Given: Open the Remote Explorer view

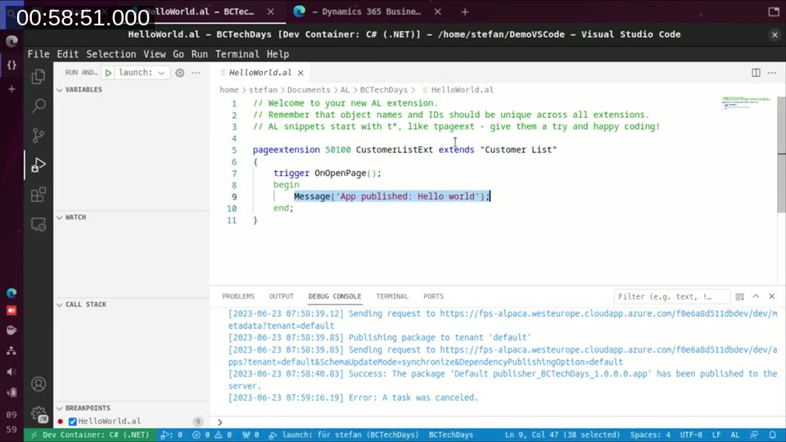Looking at the screenshot, I should point(38,224).
